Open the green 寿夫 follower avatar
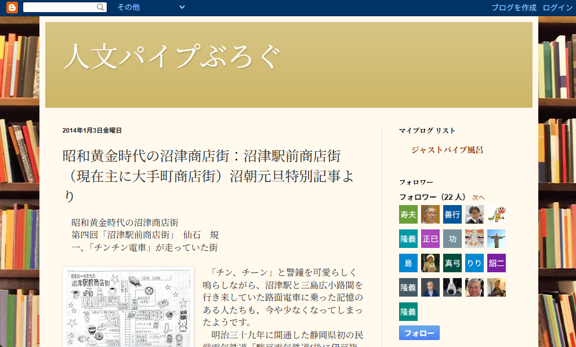Viewport: 576px width, 347px height. click(408, 214)
